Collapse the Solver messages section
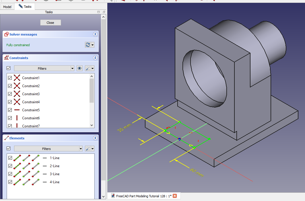Image resolution: width=305 pixels, height=201 pixels. pyautogui.click(x=95, y=34)
